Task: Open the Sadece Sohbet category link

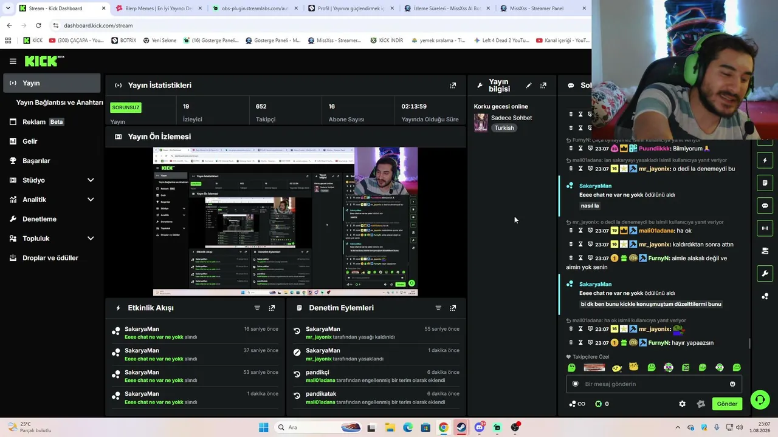Action: [511, 118]
